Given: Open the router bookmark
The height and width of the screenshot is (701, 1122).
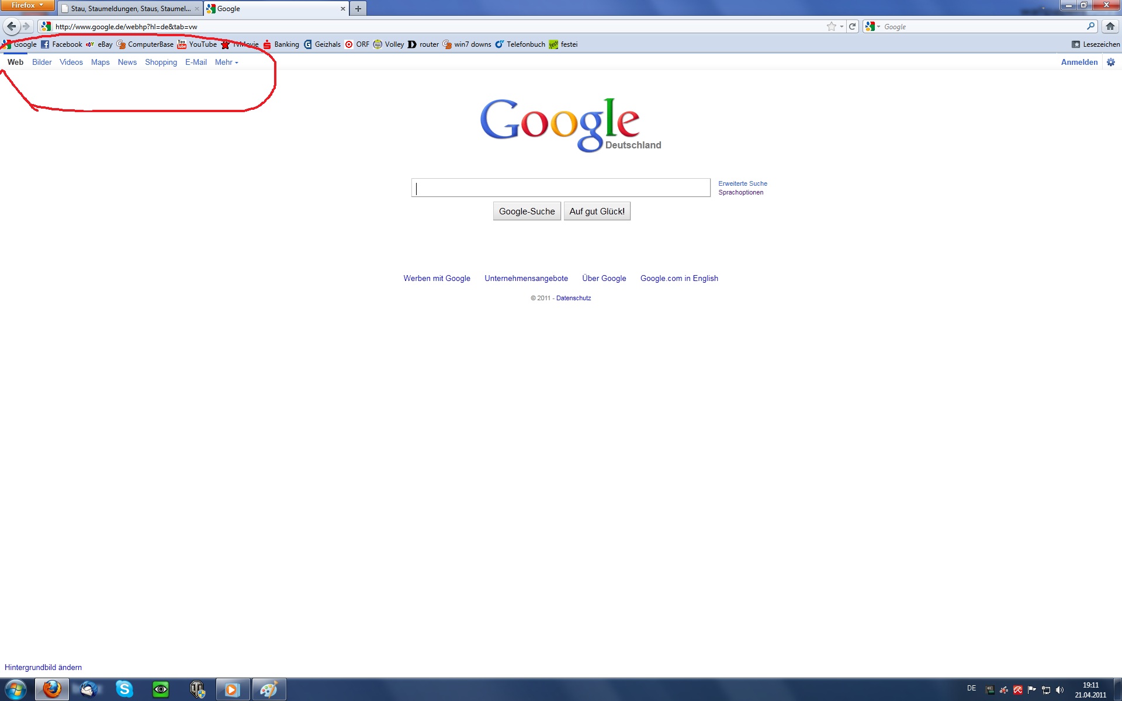Looking at the screenshot, I should [x=424, y=44].
